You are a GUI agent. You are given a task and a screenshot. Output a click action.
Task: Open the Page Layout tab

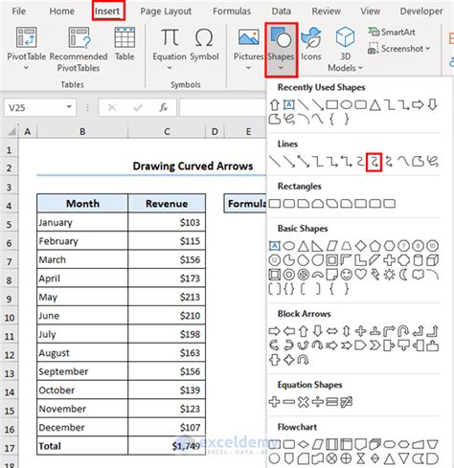coord(166,11)
